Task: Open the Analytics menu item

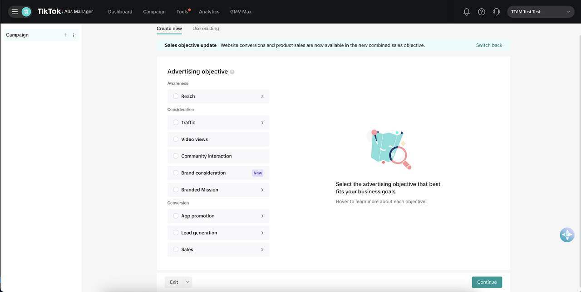Action: click(x=209, y=12)
